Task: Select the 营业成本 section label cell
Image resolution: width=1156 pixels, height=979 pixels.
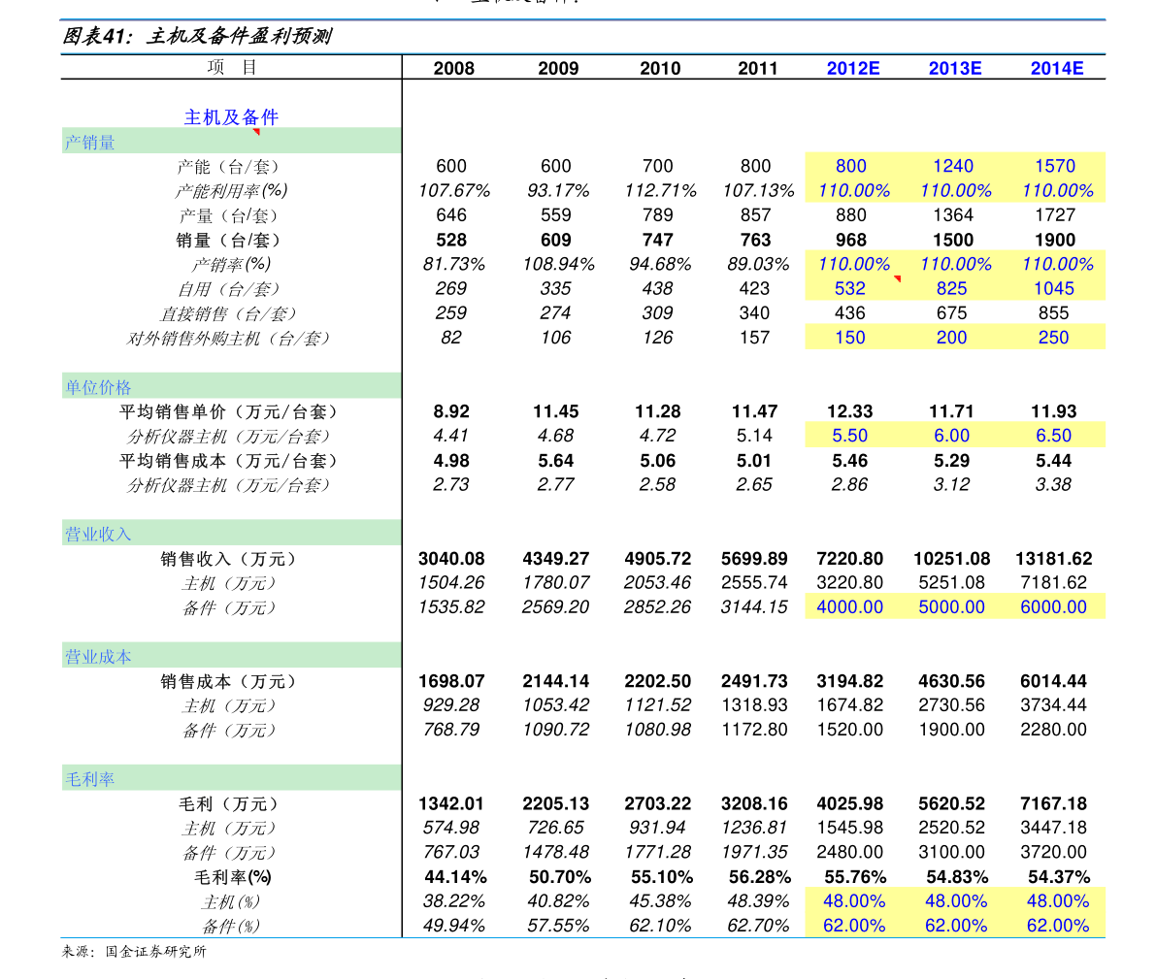Action: coord(231,656)
